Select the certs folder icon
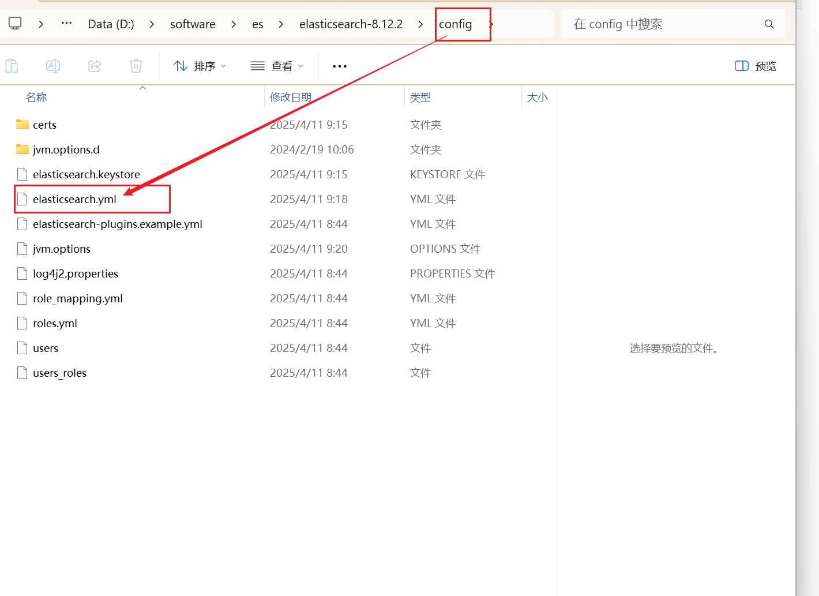The height and width of the screenshot is (596, 819). [x=22, y=125]
